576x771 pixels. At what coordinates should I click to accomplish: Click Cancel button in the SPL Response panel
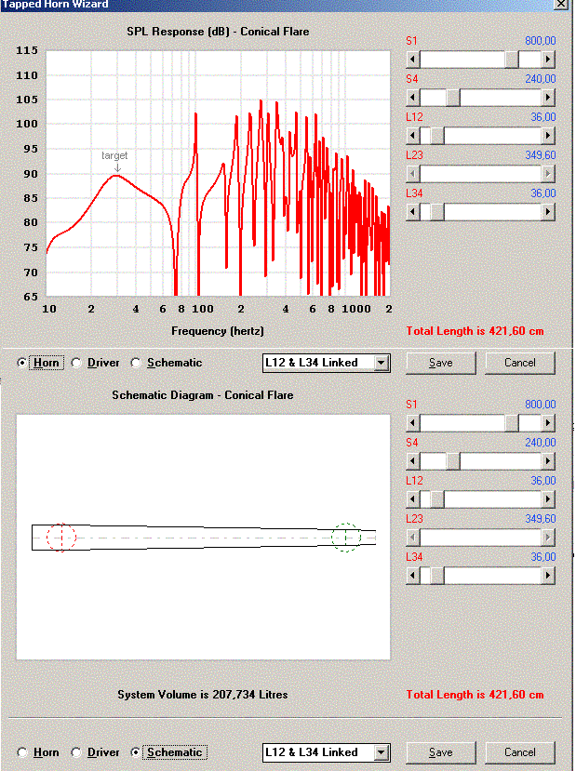(520, 363)
